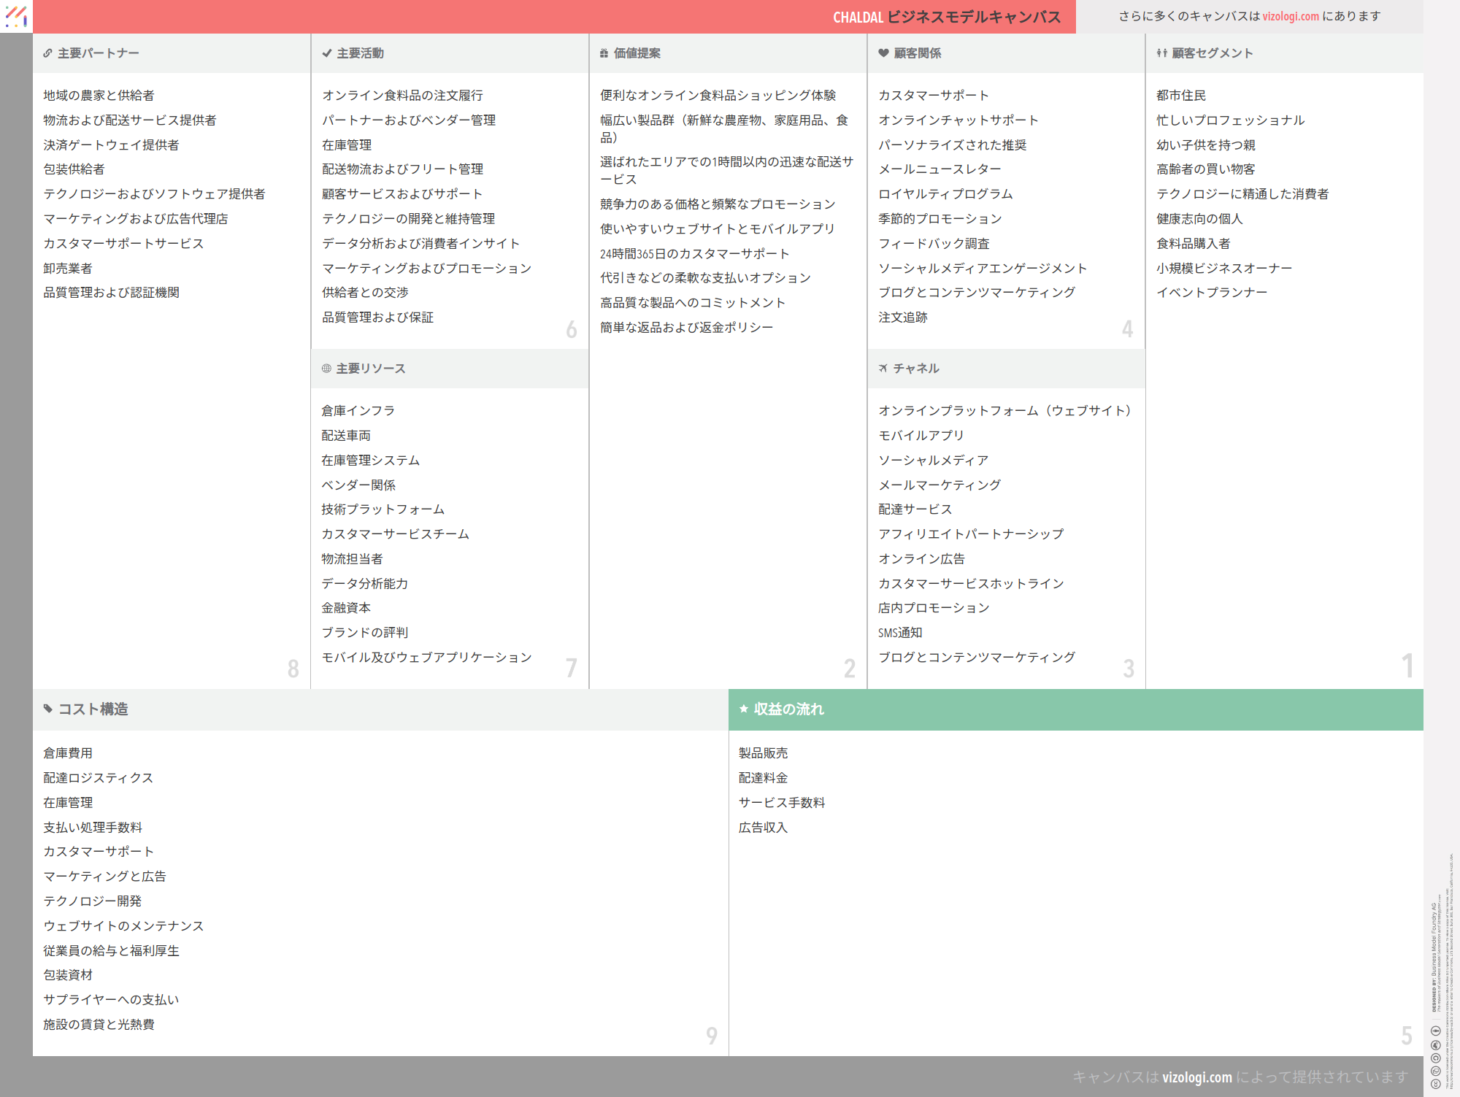The image size is (1460, 1097).
Task: Click the people icon beside 顧客セグメント
Action: 1161,53
